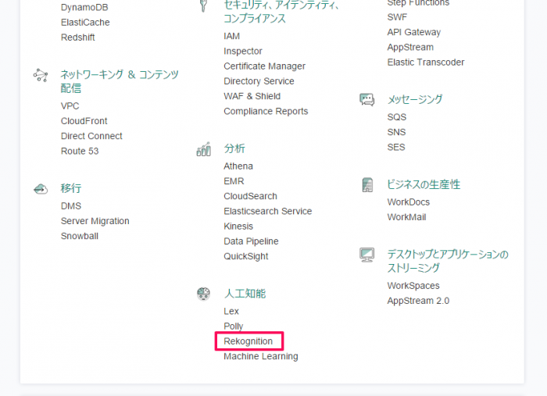Open WorkSpaces service
The image size is (547, 396).
point(413,286)
